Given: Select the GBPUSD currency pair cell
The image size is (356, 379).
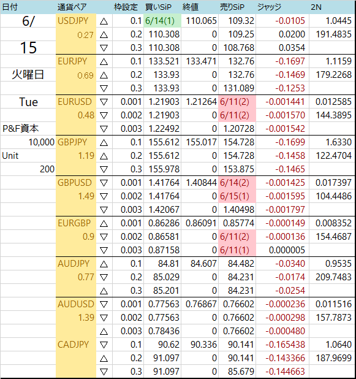Looking at the screenshot, I should pyautogui.click(x=76, y=183).
